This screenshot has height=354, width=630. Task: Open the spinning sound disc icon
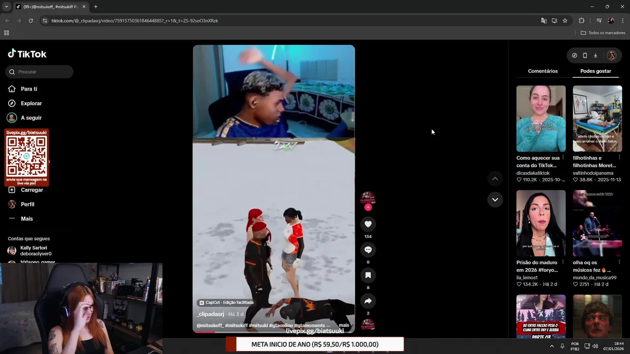click(x=368, y=324)
